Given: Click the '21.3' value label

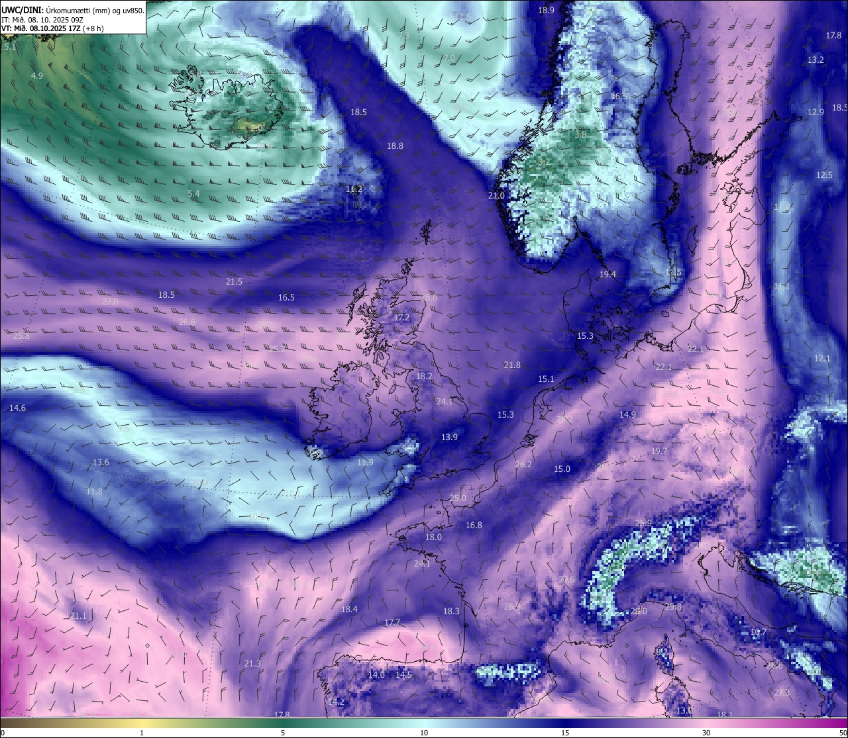Looking at the screenshot, I should click(252, 664).
